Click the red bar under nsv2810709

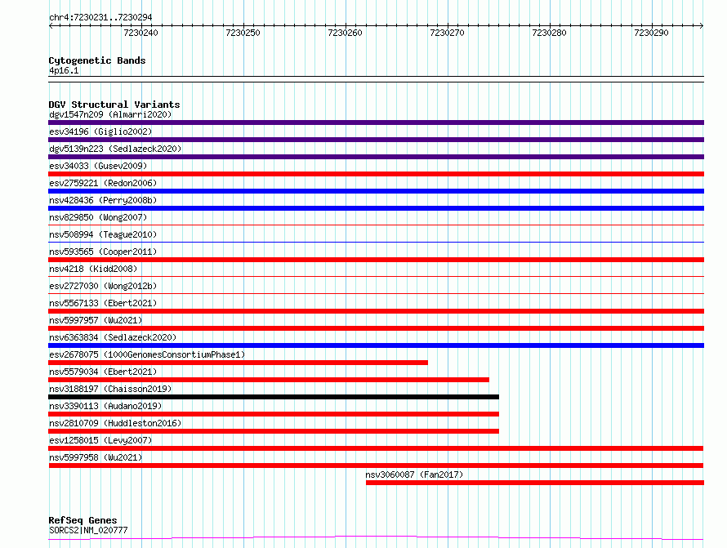pos(274,431)
